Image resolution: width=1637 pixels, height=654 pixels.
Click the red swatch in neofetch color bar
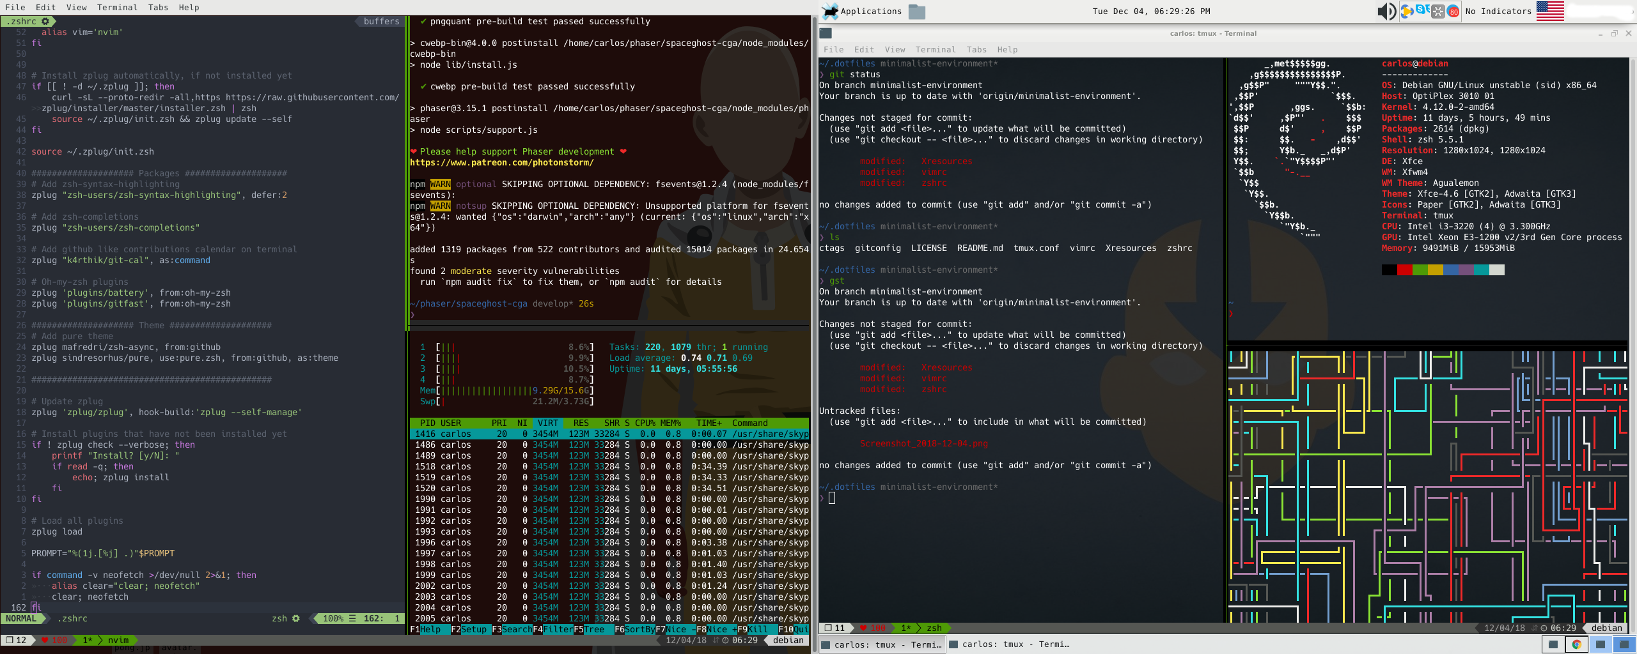point(1405,270)
